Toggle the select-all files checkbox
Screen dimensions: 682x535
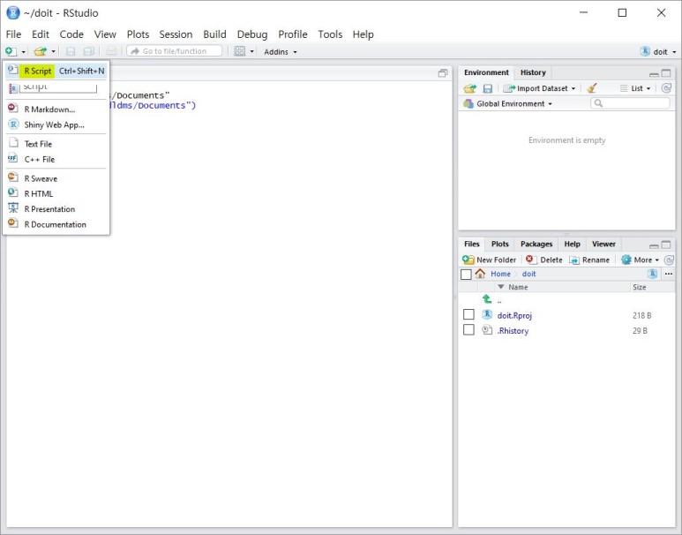466,275
